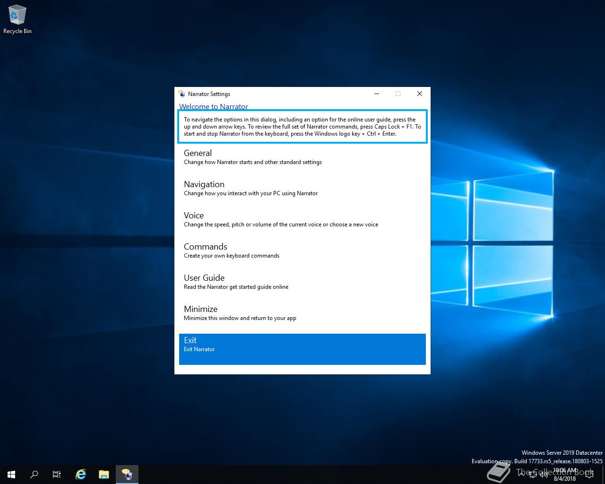
Task: Select the Narrator navigation instructions text
Action: (x=302, y=126)
